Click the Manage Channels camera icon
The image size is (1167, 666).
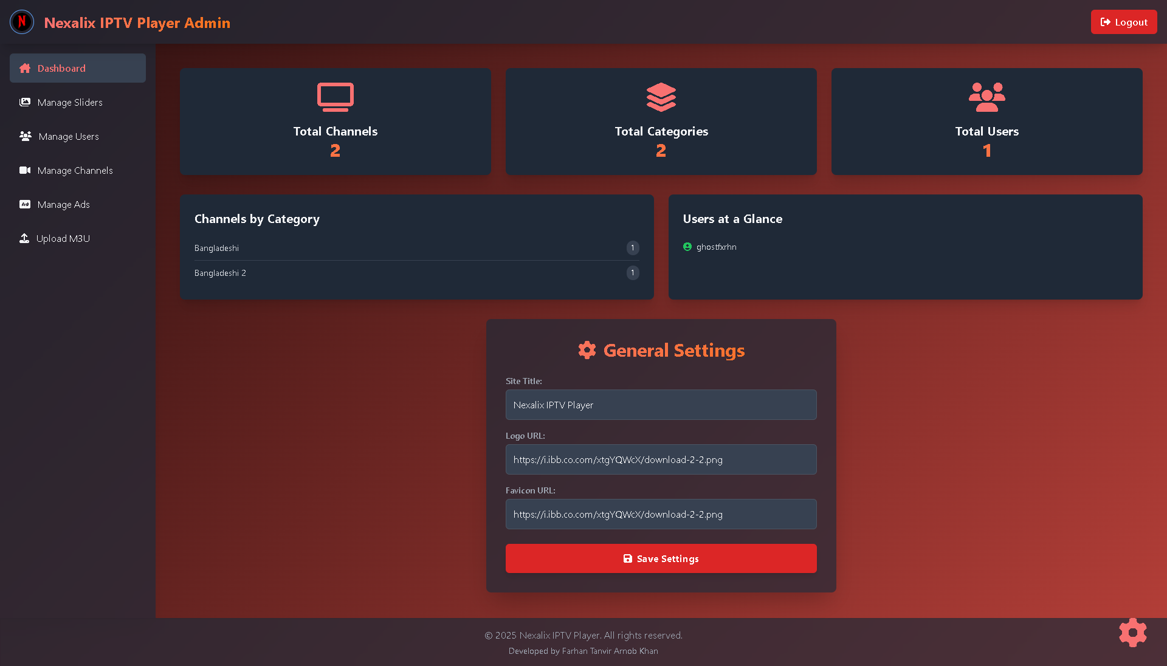pyautogui.click(x=25, y=170)
